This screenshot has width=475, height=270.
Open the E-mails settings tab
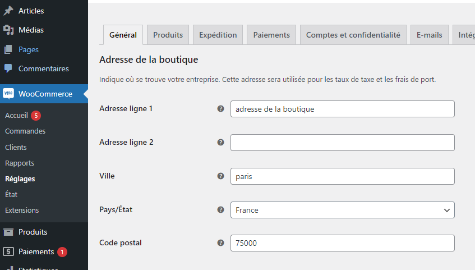(429, 35)
